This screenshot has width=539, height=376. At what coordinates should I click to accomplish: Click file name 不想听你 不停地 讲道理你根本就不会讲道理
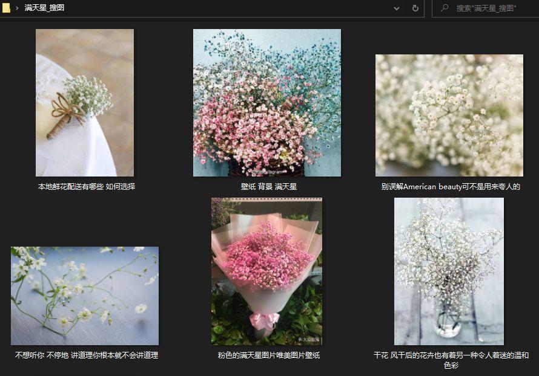(87, 355)
